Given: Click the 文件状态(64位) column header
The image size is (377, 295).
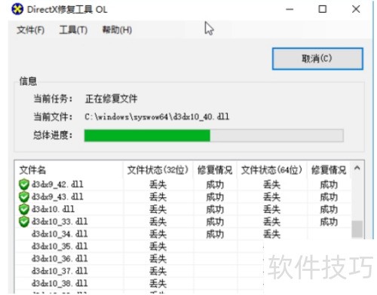Looking at the screenshot, I should tap(271, 170).
